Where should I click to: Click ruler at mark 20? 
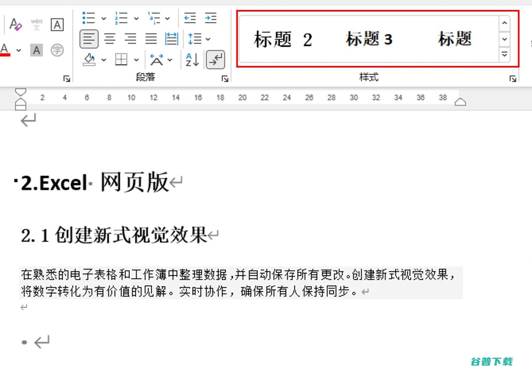pyautogui.click(x=242, y=98)
